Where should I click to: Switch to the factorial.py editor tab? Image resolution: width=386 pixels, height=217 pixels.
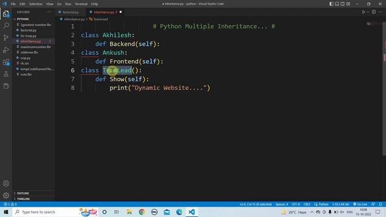(x=71, y=12)
